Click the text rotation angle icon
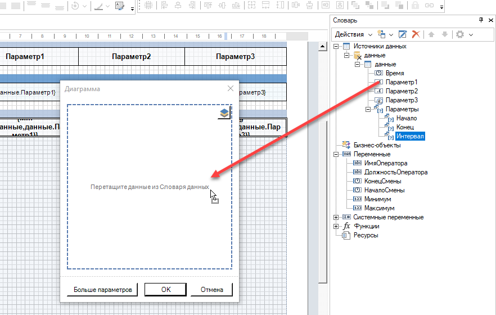Viewport: 496px width, 315px height. click(x=75, y=6)
